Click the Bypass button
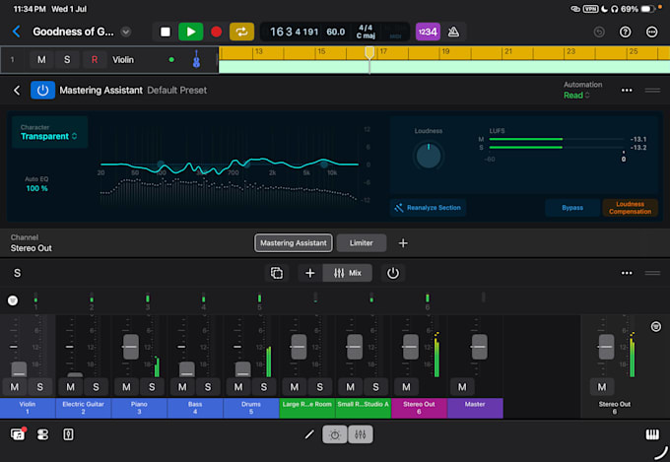Image resolution: width=670 pixels, height=462 pixels. coord(572,208)
